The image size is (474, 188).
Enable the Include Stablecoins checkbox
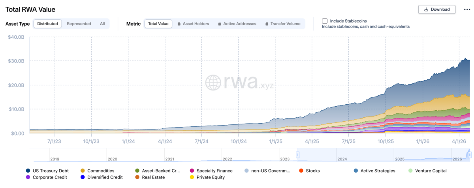pyautogui.click(x=325, y=21)
